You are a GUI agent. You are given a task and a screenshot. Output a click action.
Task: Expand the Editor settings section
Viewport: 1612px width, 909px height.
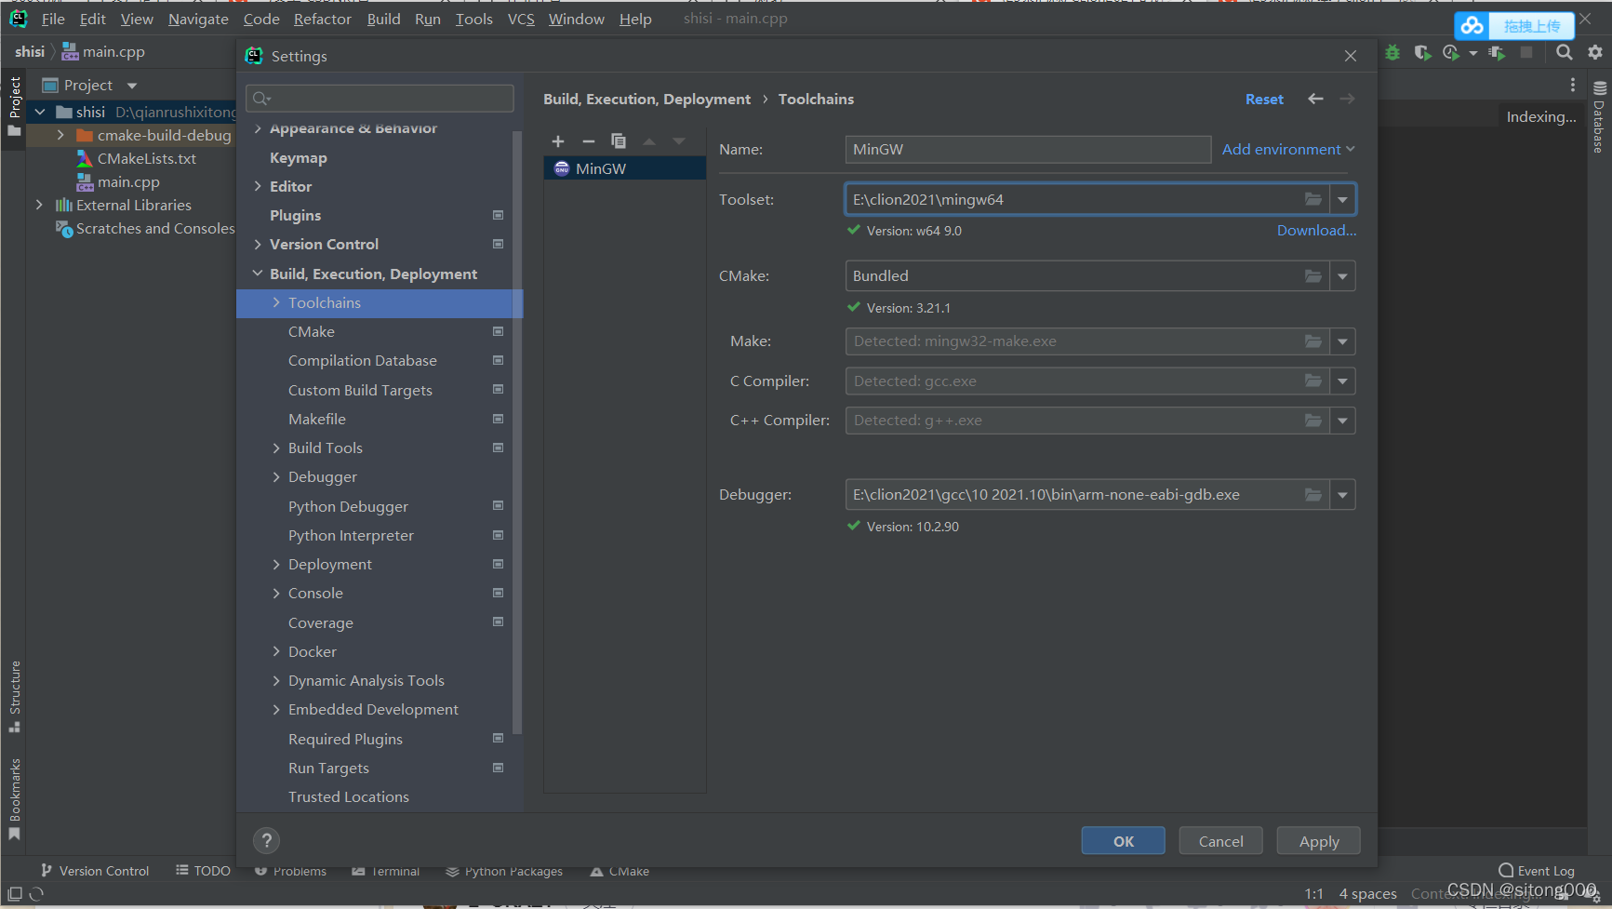258,187
